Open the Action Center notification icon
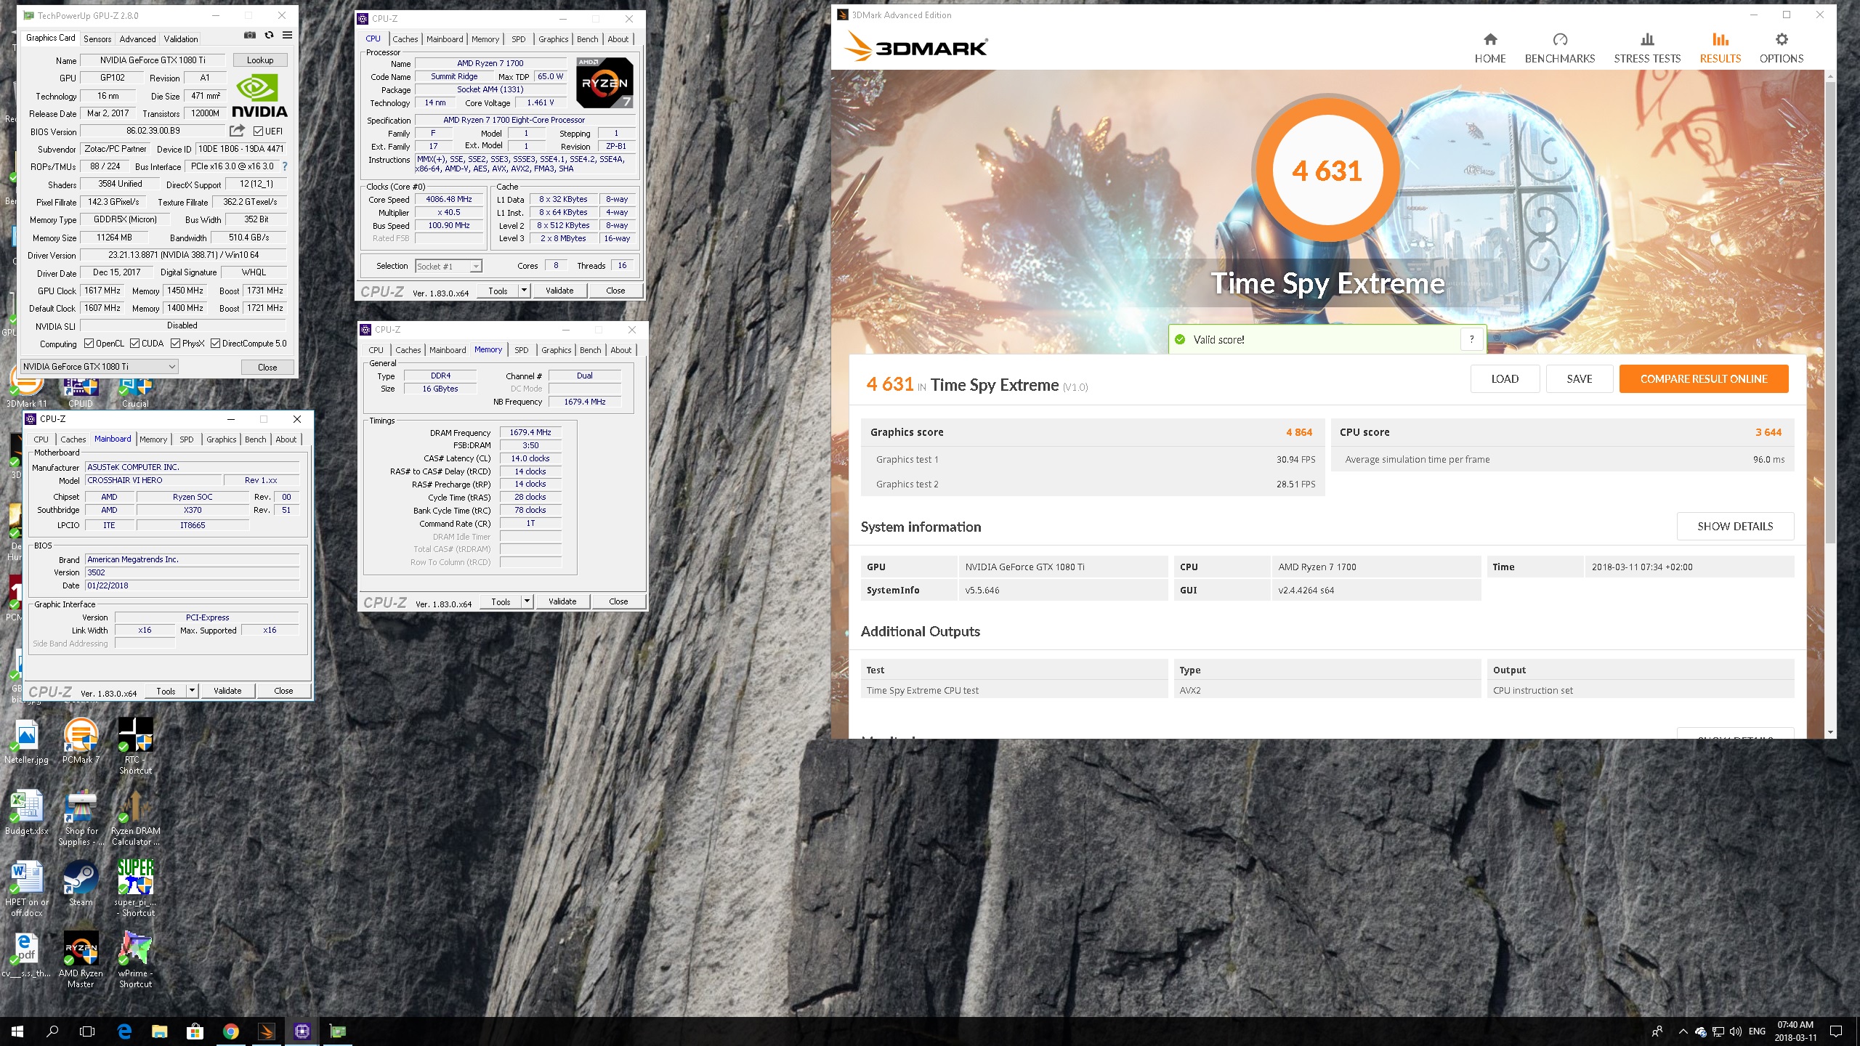 (x=1836, y=1031)
